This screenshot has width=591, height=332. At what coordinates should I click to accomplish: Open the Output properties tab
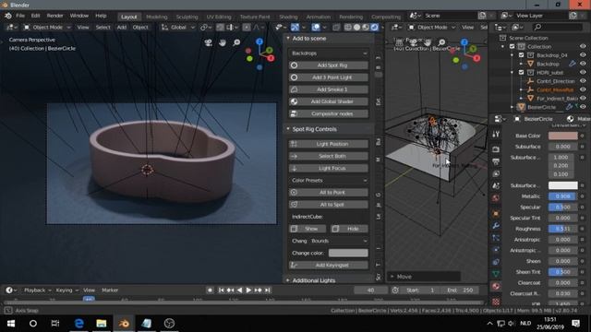(496, 161)
